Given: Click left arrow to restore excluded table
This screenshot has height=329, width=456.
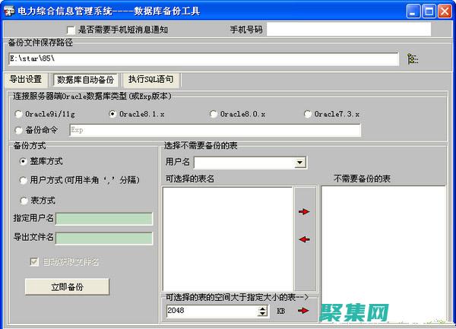Looking at the screenshot, I should click(x=304, y=239).
